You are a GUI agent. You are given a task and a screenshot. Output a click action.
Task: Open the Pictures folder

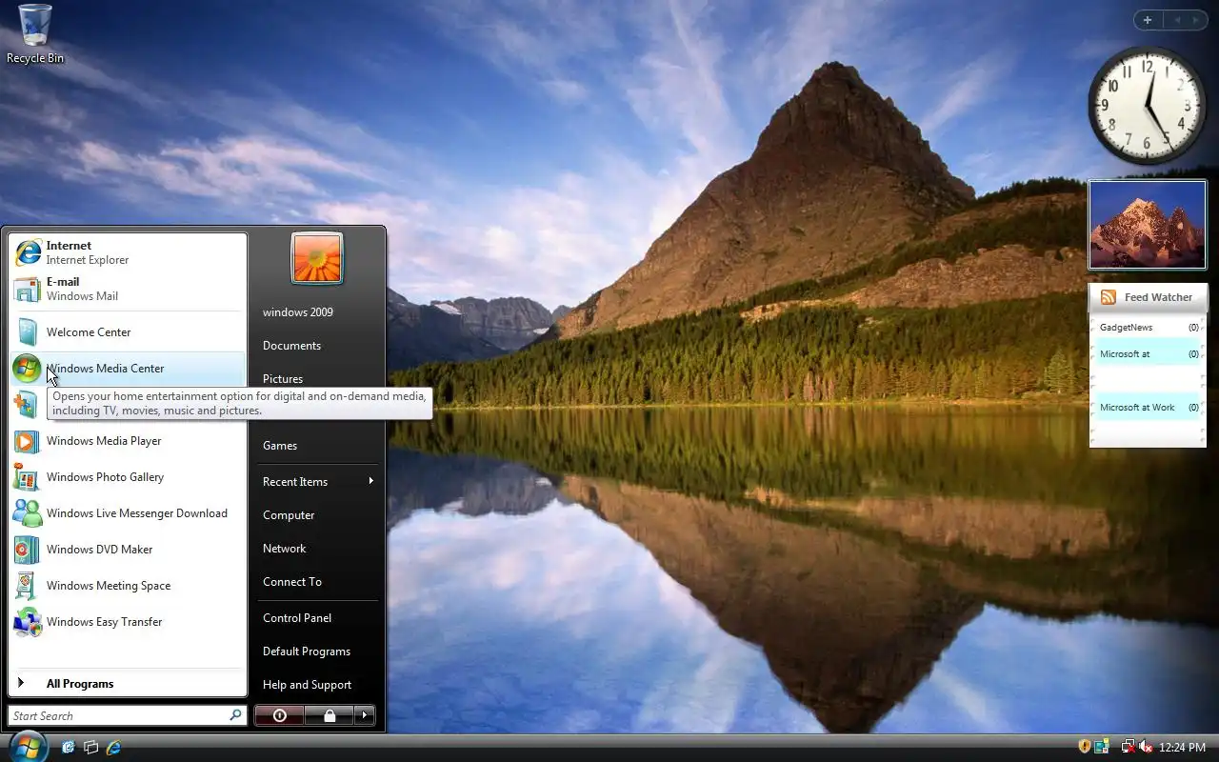(x=317, y=379)
